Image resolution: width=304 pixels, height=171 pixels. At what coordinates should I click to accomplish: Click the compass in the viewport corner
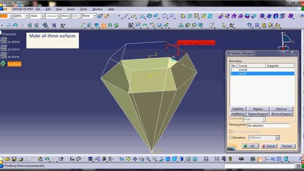coord(285,41)
